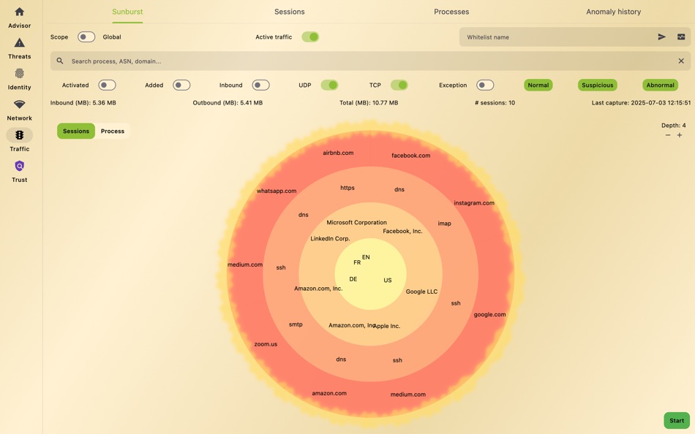The image size is (695, 434).
Task: Click the smtp protocol segment
Action: [296, 324]
